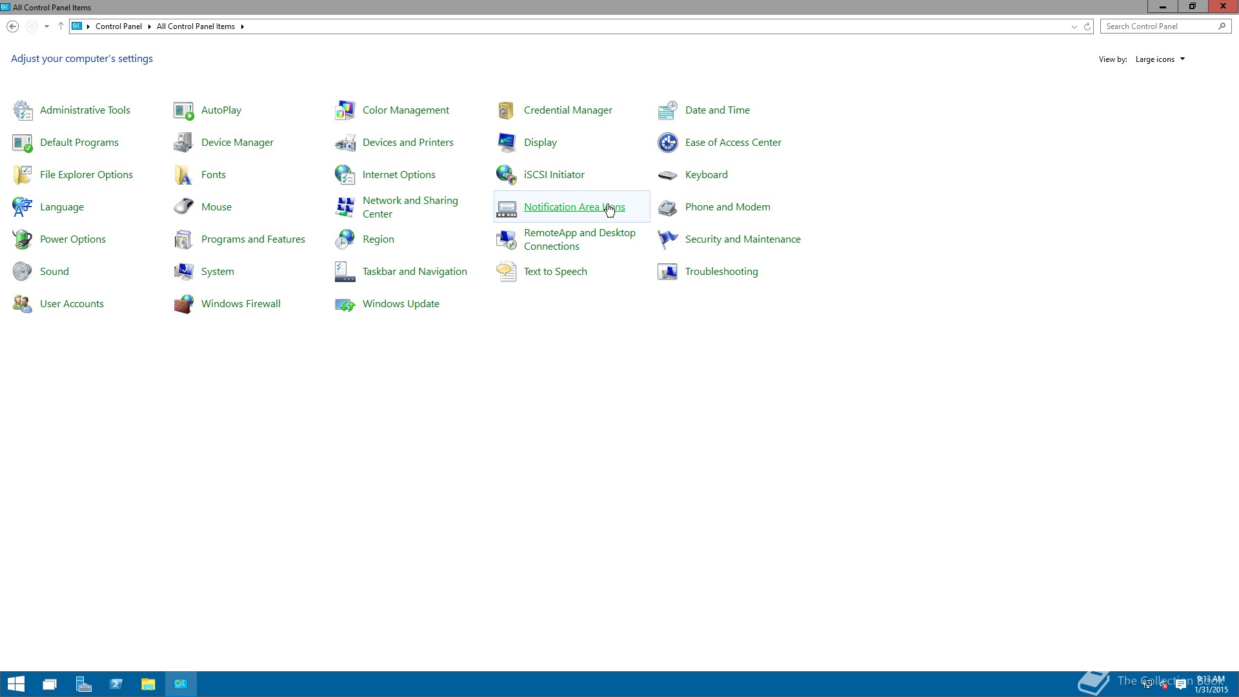Image resolution: width=1239 pixels, height=697 pixels.
Task: Open Task View from the taskbar
Action: tap(50, 684)
